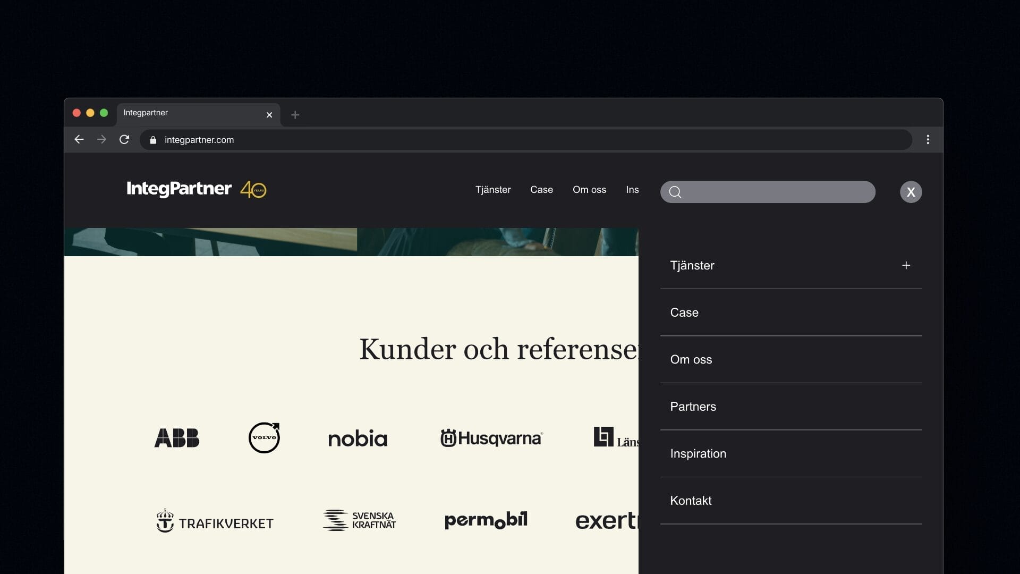
Task: Close the side menu with X button
Action: pyautogui.click(x=911, y=192)
